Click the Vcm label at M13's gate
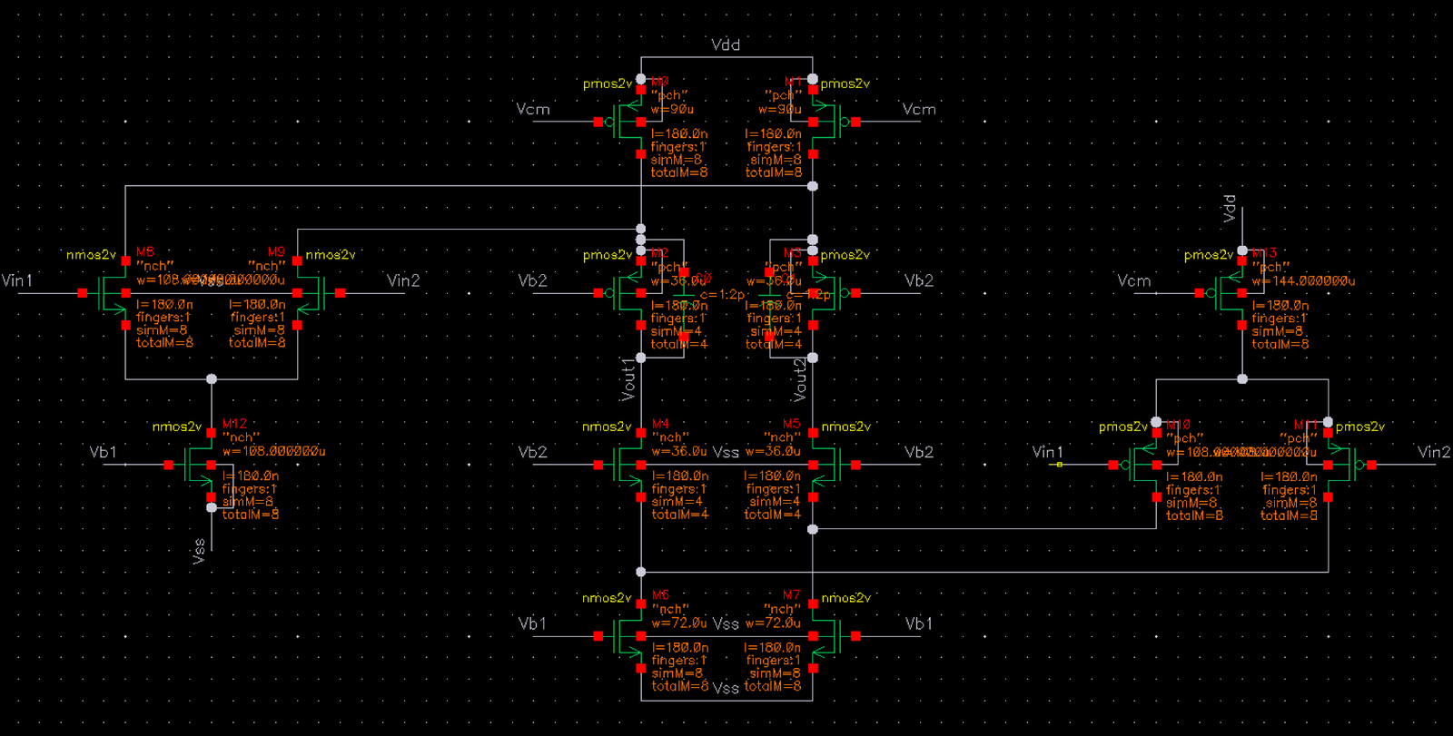 [1134, 280]
